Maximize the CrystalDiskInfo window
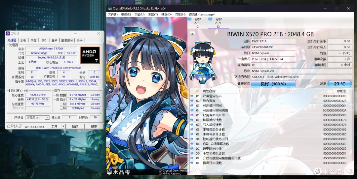Image resolution: width=357 pixels, height=179 pixels. click(337, 8)
